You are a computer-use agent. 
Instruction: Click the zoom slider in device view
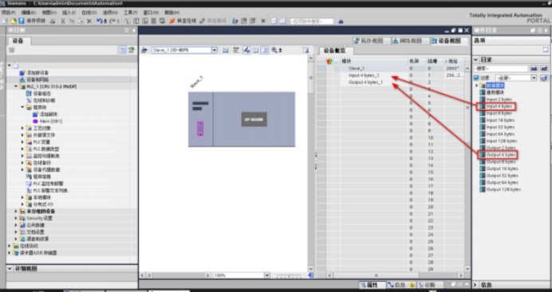[x=289, y=275]
